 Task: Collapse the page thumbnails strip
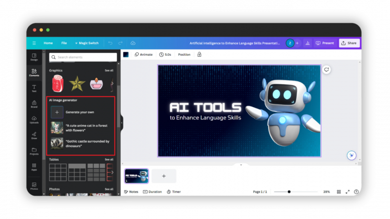point(241,165)
